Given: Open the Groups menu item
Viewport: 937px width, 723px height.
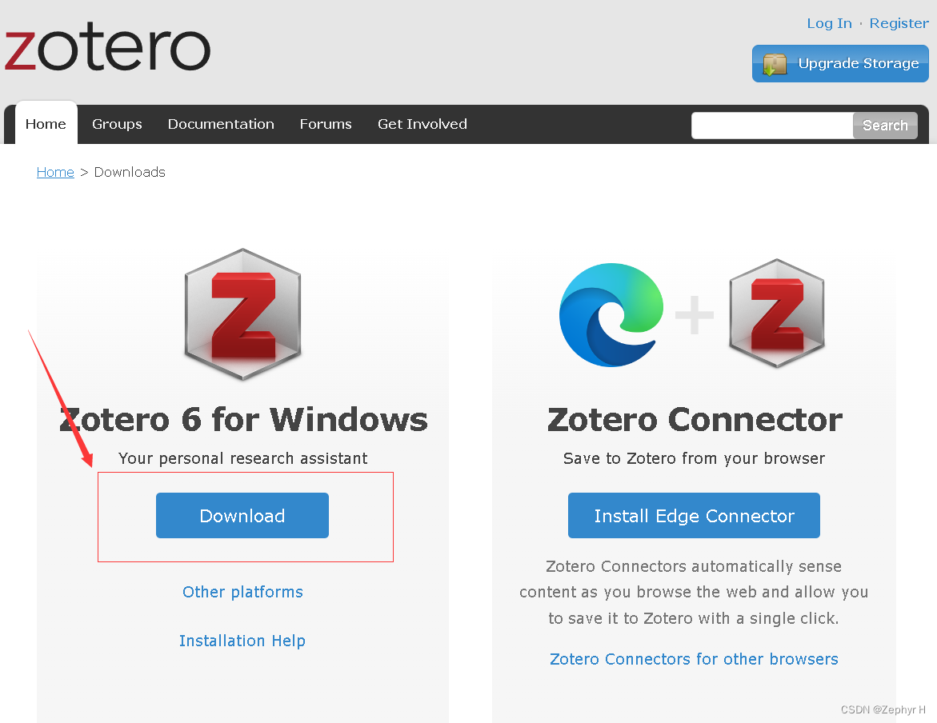Looking at the screenshot, I should (117, 124).
